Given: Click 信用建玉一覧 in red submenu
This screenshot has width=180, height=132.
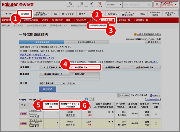Looking at the screenshot, I should (141, 20).
